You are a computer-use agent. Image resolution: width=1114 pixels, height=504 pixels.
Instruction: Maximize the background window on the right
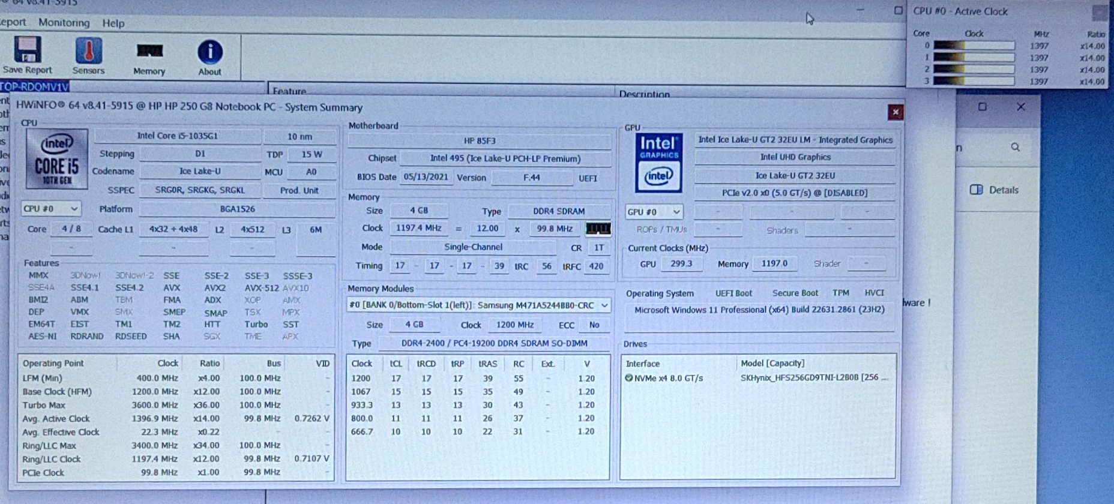[982, 107]
